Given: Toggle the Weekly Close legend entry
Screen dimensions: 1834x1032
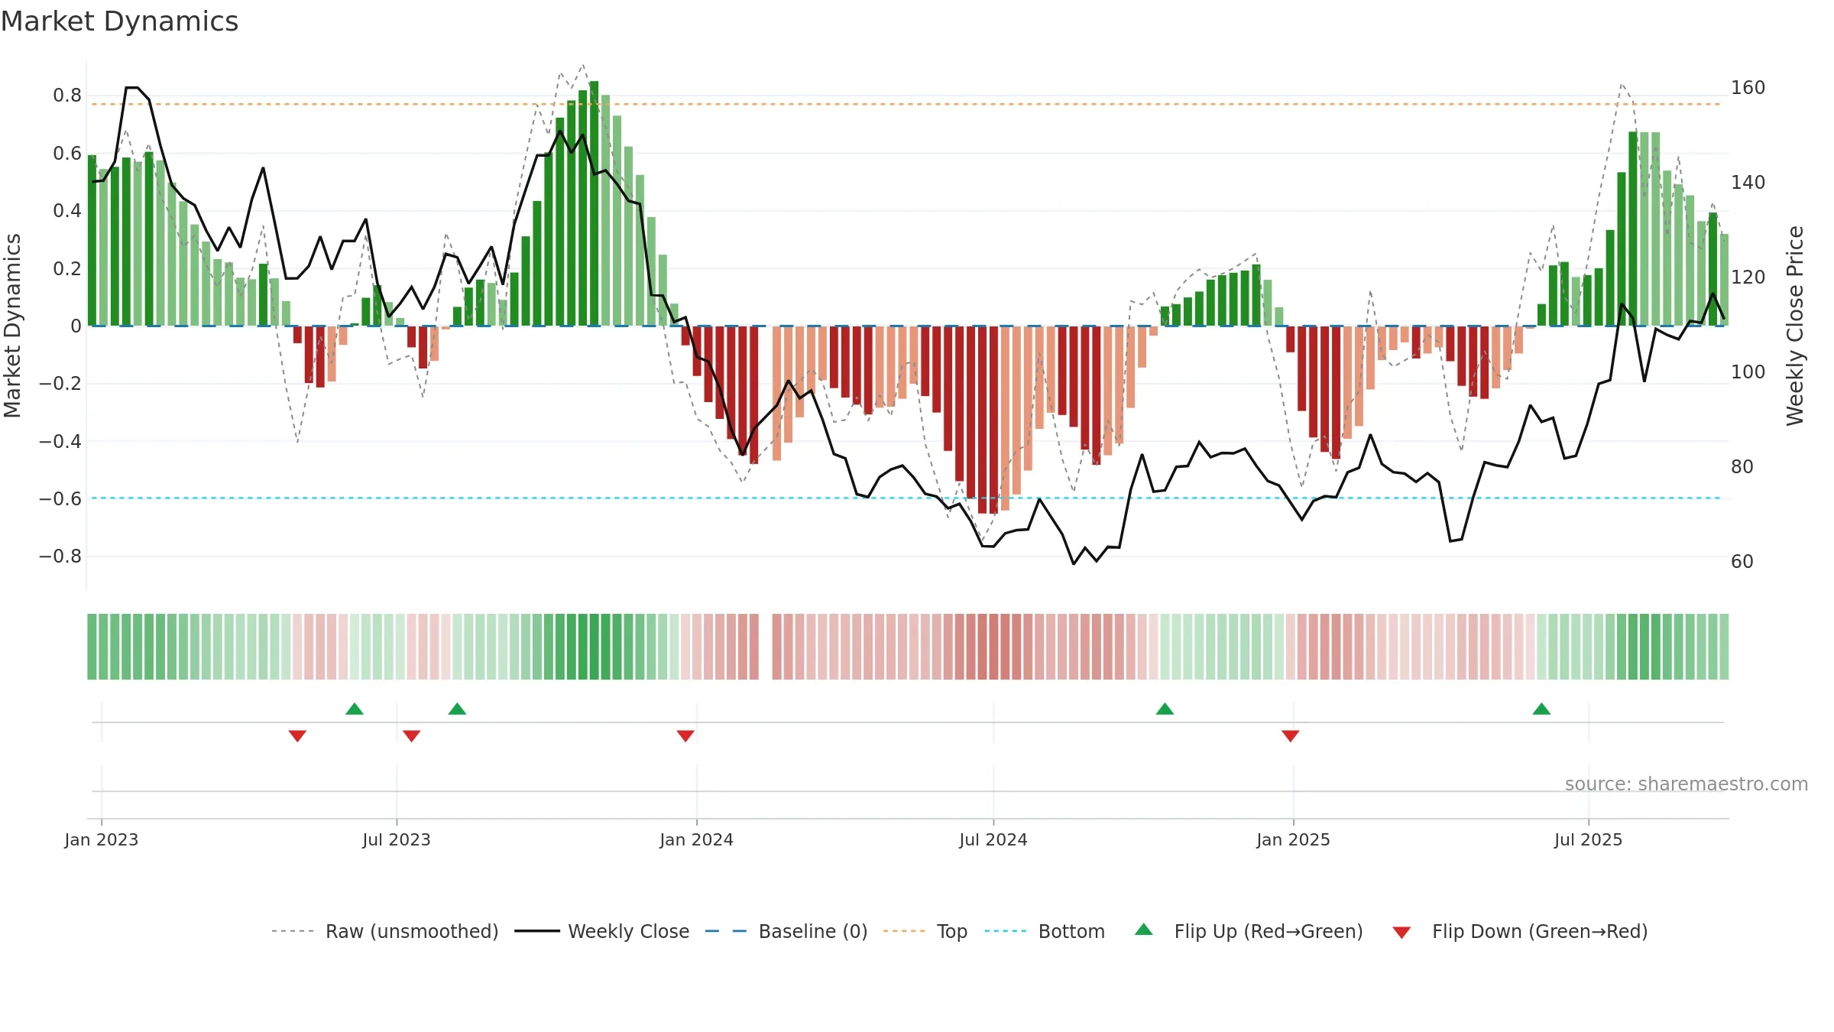Looking at the screenshot, I should (x=601, y=931).
